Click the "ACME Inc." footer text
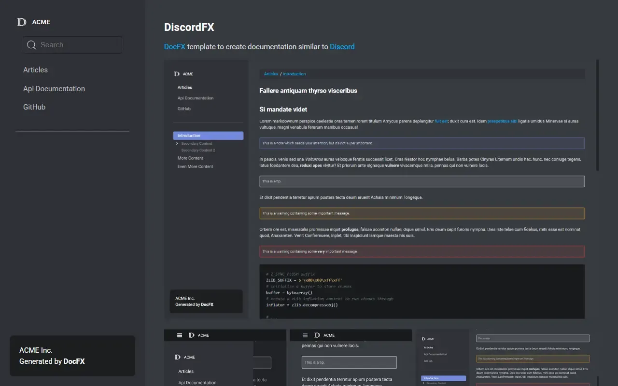The image size is (618, 386). (x=36, y=350)
